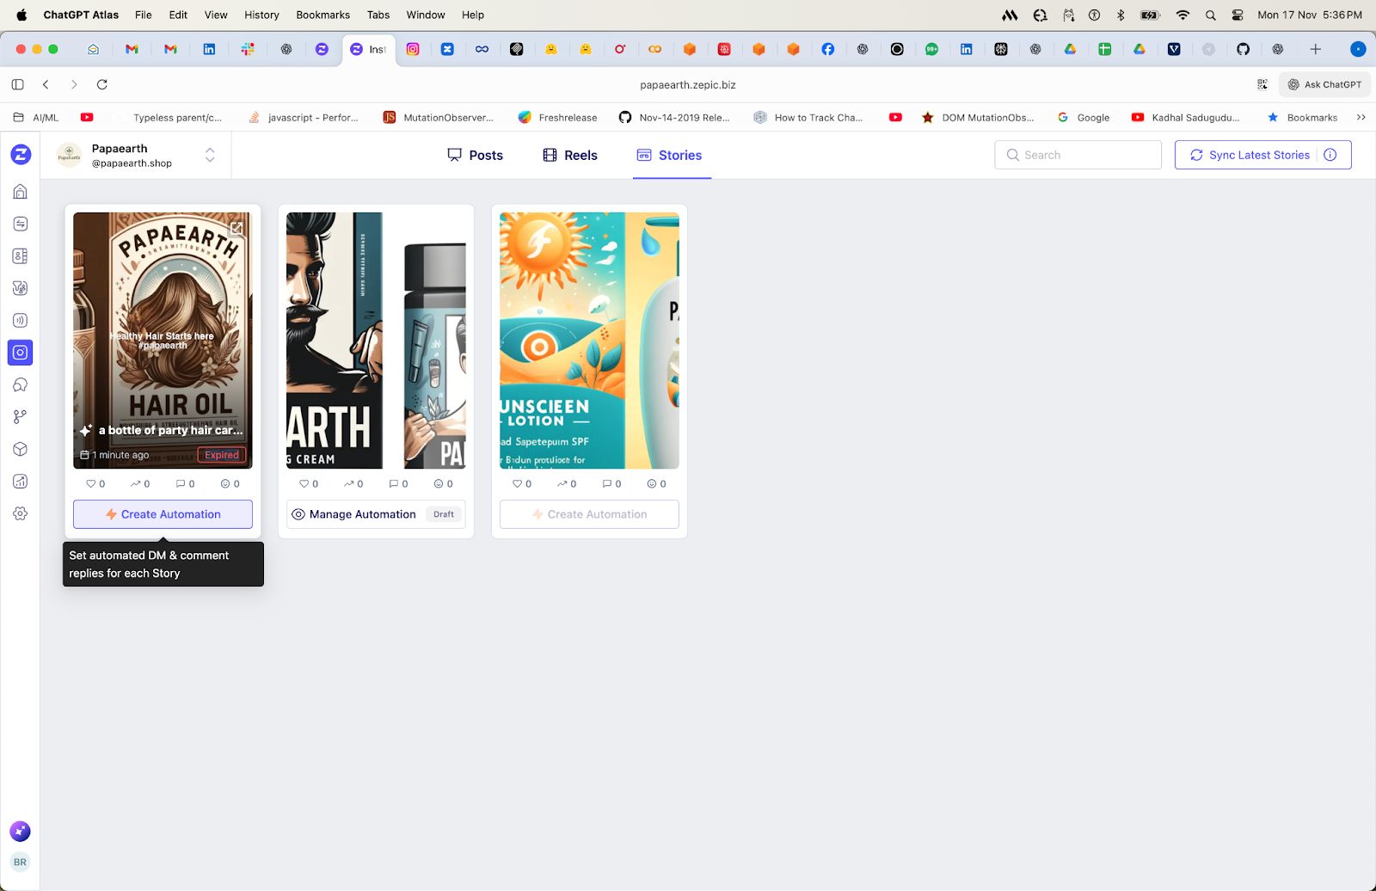Select the Instagram icon in the sidebar
This screenshot has width=1376, height=891.
click(21, 353)
